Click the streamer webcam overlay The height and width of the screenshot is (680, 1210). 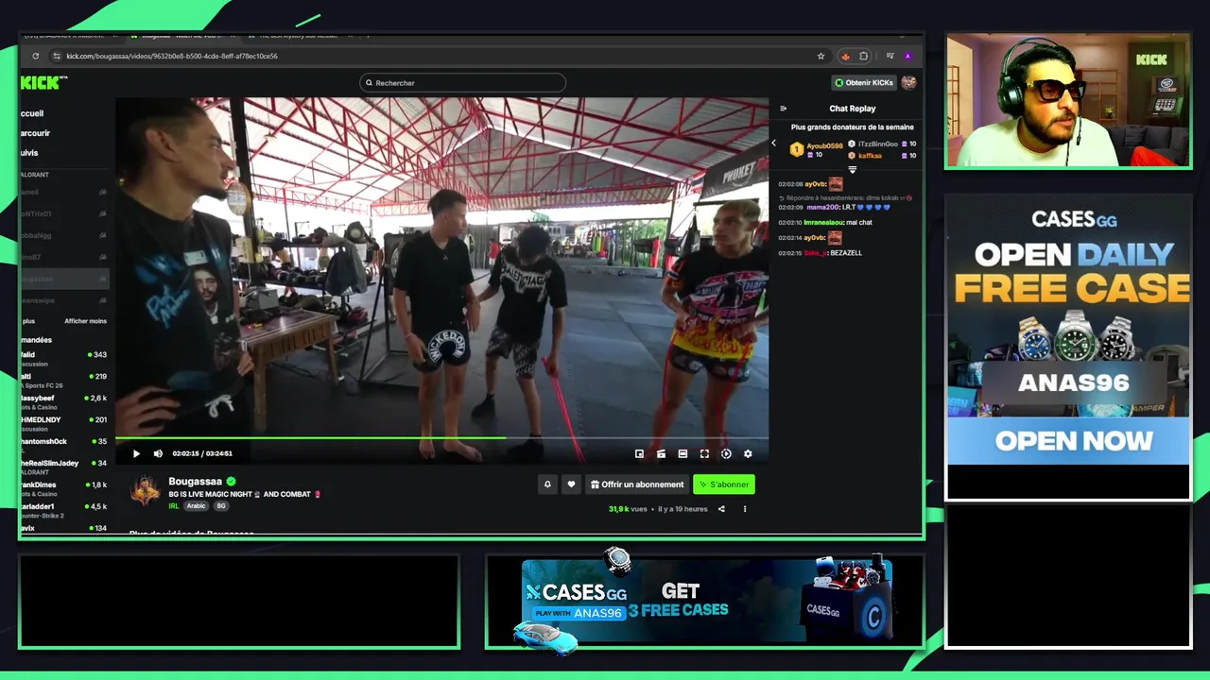pyautogui.click(x=1068, y=100)
